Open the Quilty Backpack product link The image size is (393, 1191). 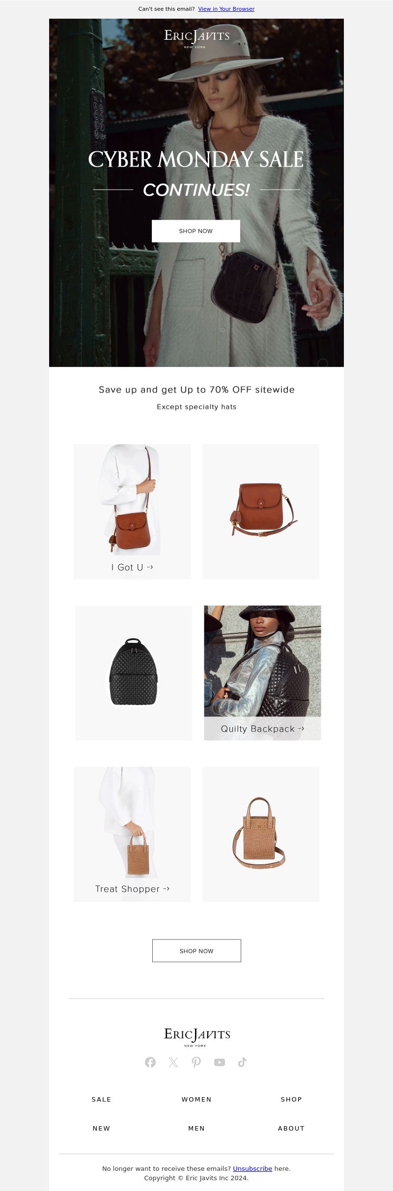point(262,729)
